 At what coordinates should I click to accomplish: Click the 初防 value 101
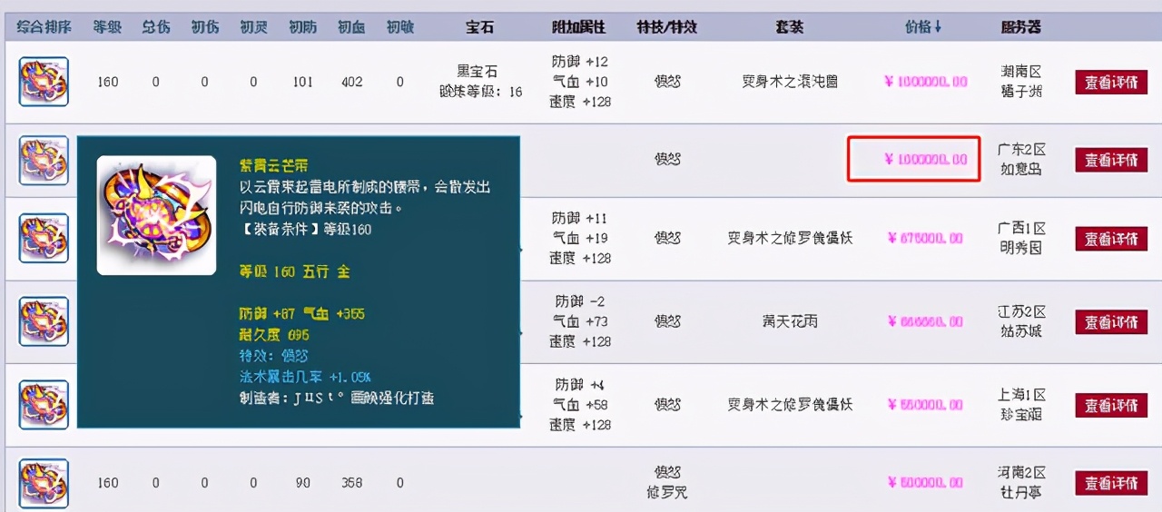tap(302, 82)
